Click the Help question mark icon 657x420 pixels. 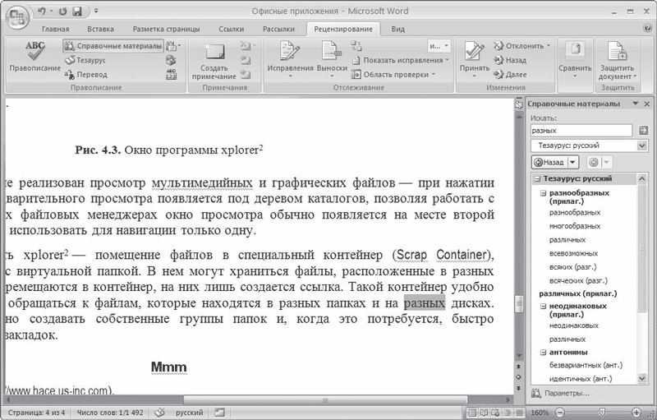tap(648, 29)
